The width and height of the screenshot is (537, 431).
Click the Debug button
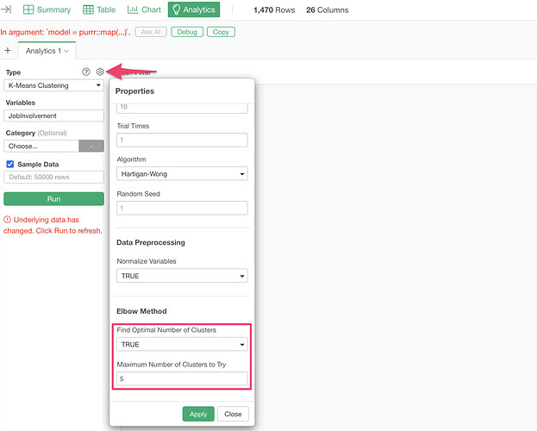[x=187, y=31]
